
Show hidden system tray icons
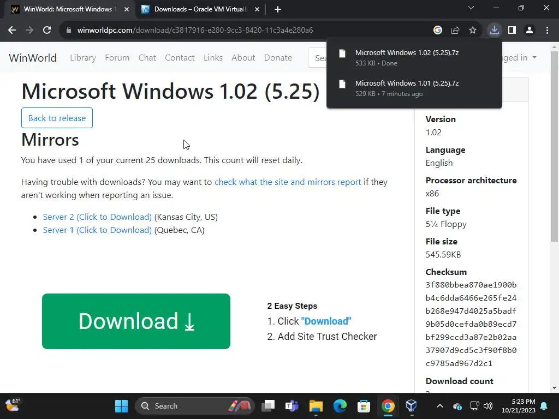click(x=440, y=406)
